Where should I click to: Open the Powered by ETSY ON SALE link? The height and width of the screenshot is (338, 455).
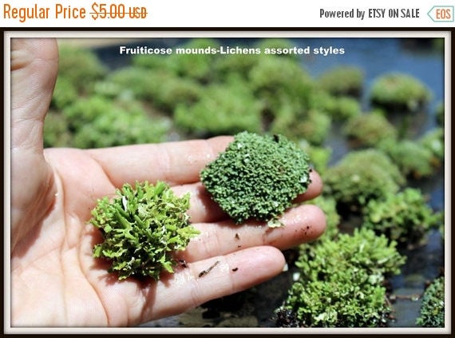370,14
